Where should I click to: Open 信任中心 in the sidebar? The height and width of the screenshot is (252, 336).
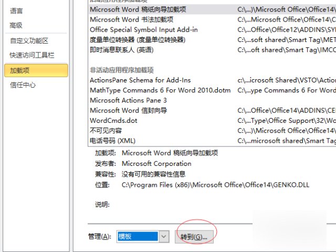(23, 85)
